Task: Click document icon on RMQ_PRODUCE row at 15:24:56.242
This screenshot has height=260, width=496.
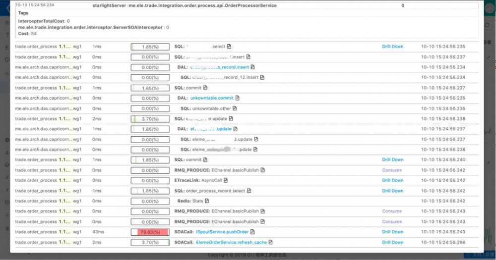Action: pyautogui.click(x=262, y=170)
